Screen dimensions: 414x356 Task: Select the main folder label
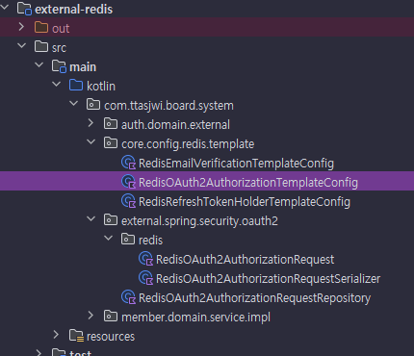(x=83, y=67)
